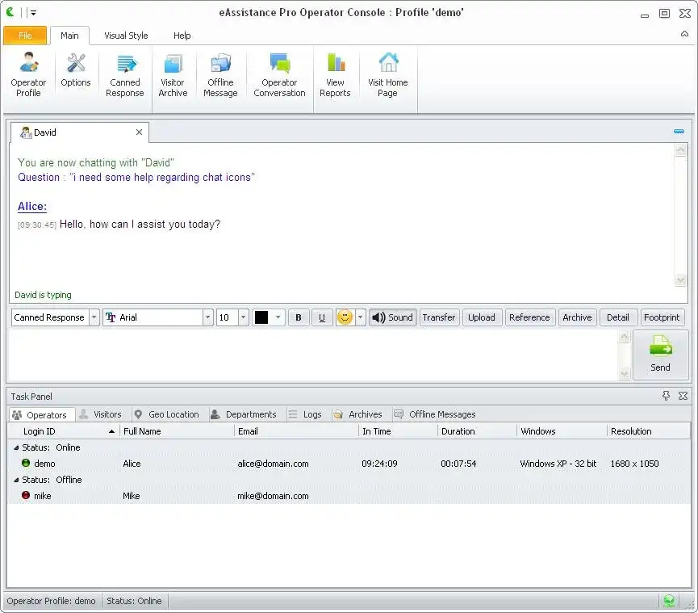Click the Visit Home Page icon

[x=388, y=65]
